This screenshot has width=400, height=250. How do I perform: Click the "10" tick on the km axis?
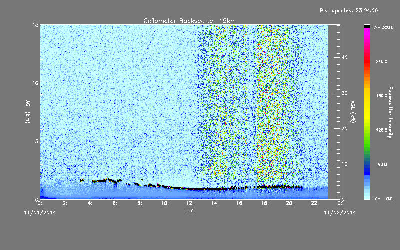pyautogui.click(x=35, y=83)
